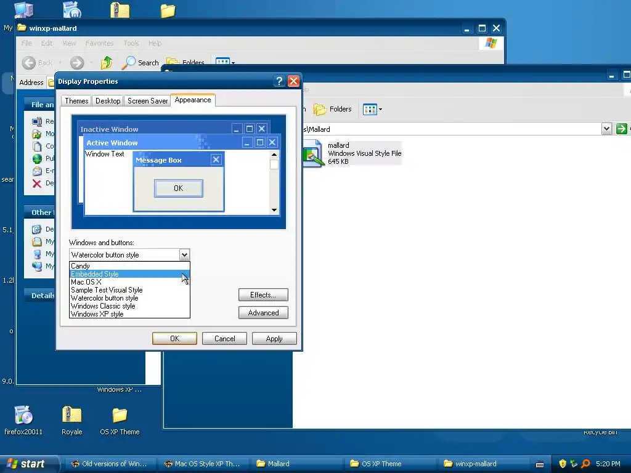631x473 pixels.
Task: Open Search in winxp-mallard toolbar
Action: [x=140, y=63]
